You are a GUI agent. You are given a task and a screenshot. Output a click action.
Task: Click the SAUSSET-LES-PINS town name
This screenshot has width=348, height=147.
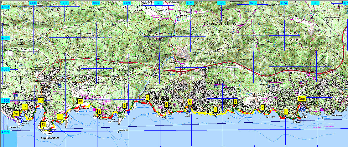click(221, 82)
